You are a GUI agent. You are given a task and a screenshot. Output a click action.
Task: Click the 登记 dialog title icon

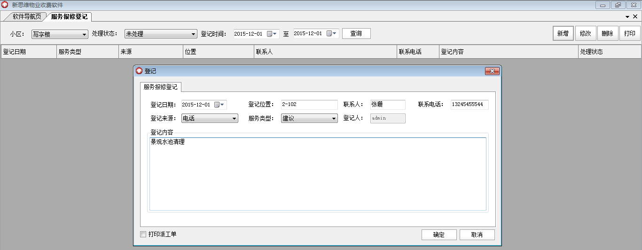pyautogui.click(x=139, y=71)
